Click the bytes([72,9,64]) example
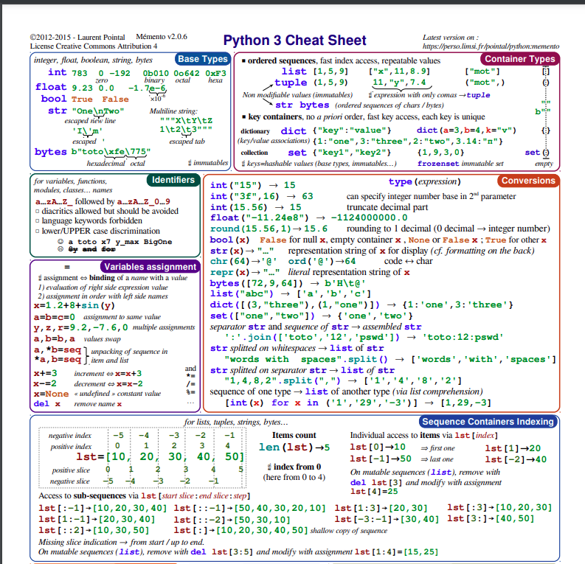 [x=288, y=283]
